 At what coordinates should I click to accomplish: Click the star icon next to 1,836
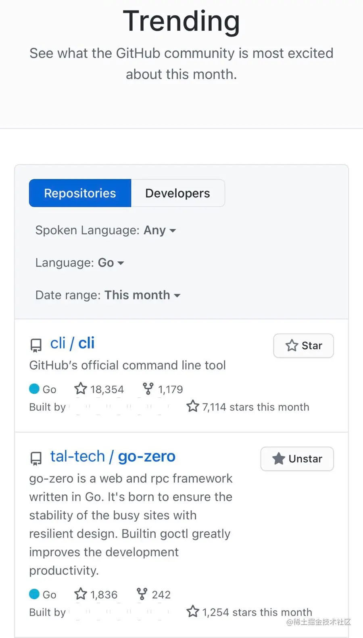(81, 594)
